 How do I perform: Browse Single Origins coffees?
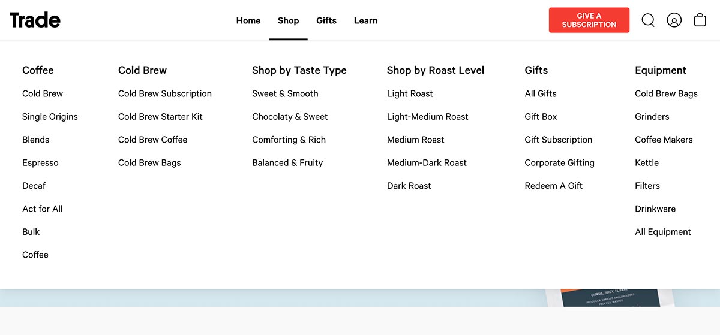50,117
